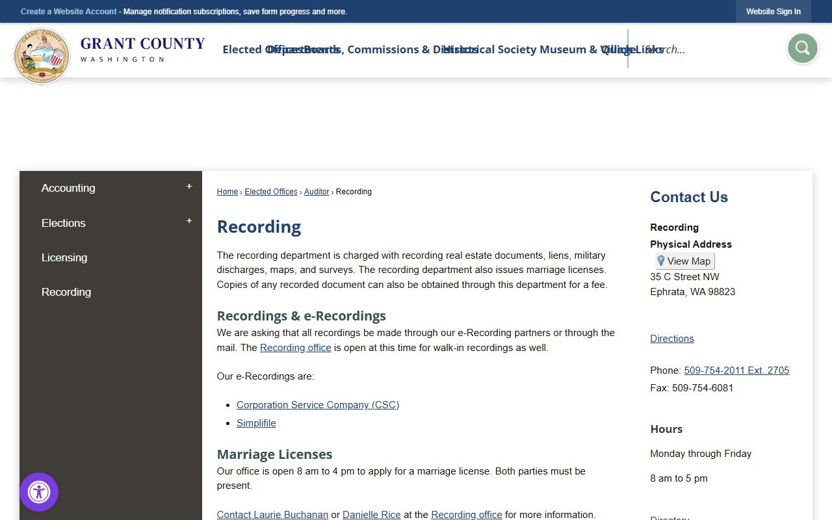Open Corporation Service Company (CSC) link
The width and height of the screenshot is (832, 520).
pos(318,405)
